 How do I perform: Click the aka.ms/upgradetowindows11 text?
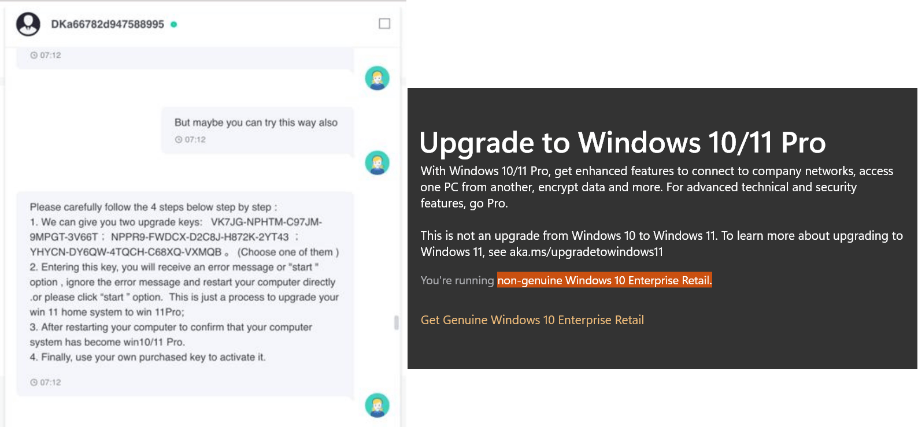coord(586,252)
